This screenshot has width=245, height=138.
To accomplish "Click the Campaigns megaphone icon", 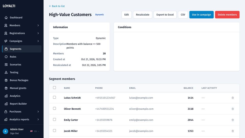I will point(6,41).
